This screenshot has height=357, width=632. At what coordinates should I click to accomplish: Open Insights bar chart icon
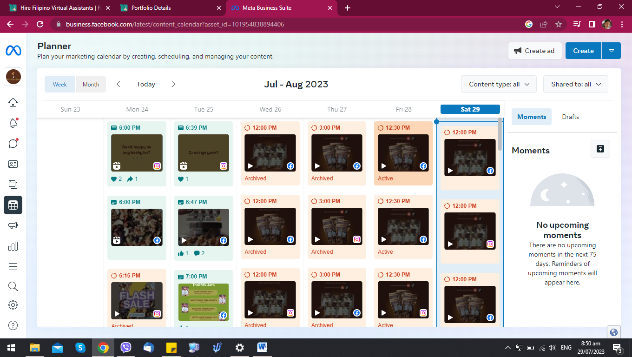coord(13,246)
